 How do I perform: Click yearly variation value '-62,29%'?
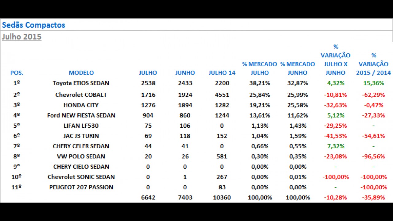[x=374, y=95]
